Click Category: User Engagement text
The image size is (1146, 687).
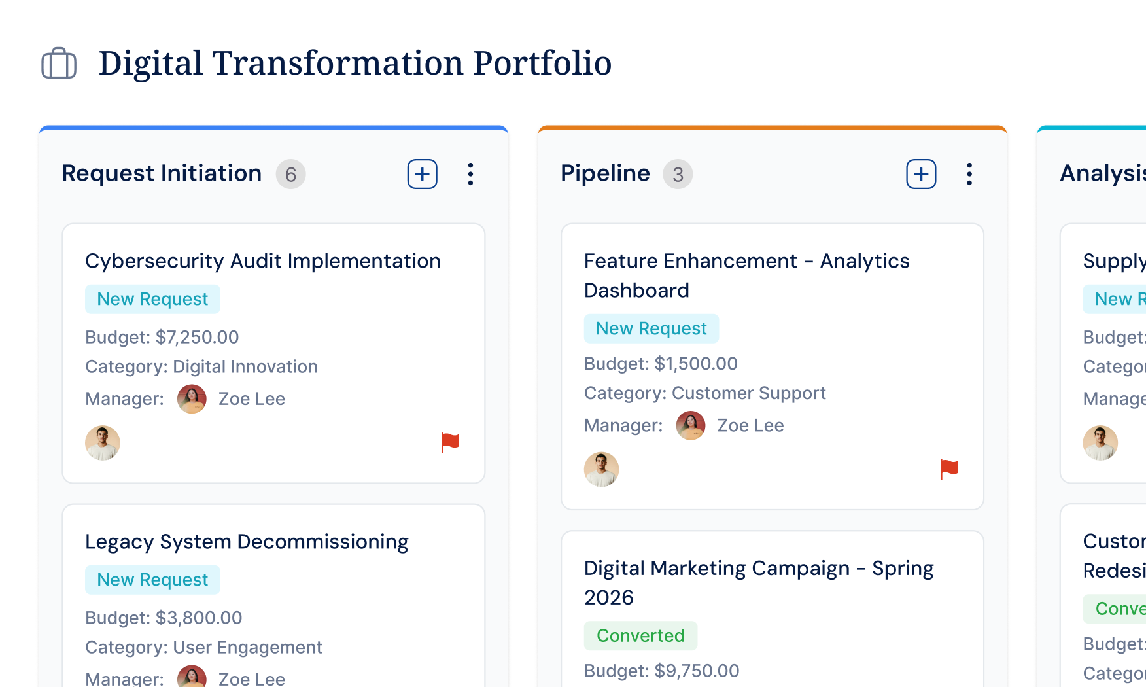(203, 647)
